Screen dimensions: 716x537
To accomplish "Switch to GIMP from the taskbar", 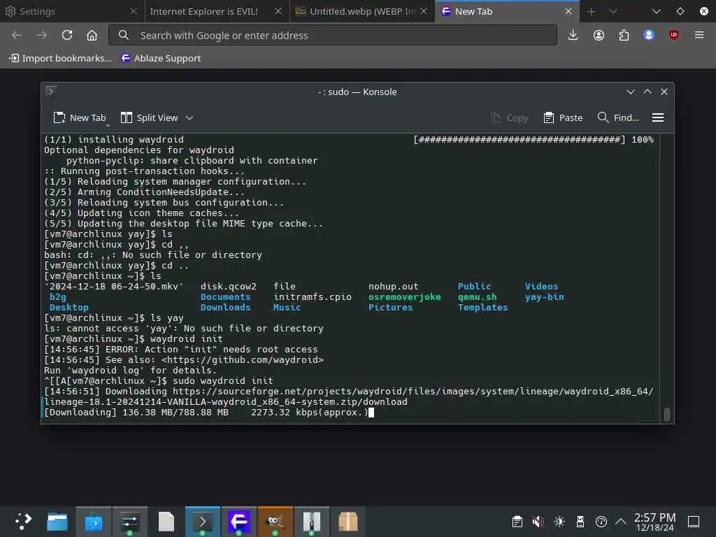I will [275, 521].
